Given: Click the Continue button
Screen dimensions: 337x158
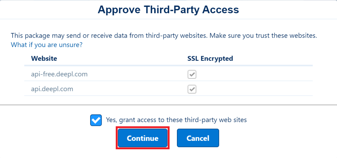Looking at the screenshot, I should coord(142,138).
